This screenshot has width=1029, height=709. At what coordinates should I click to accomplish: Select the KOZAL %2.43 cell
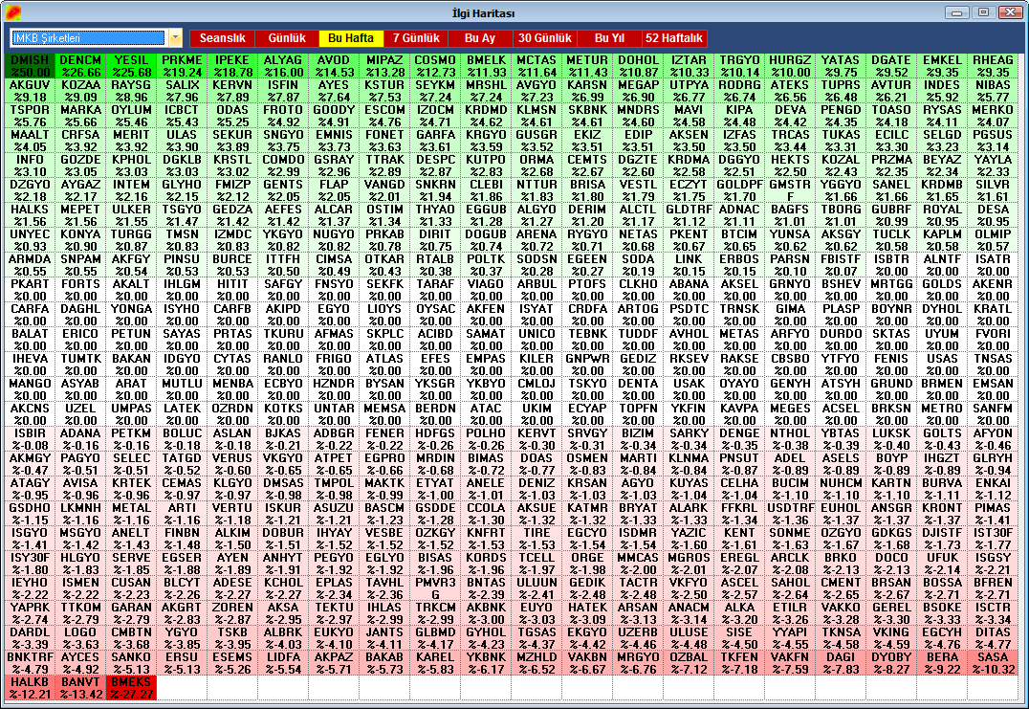[x=841, y=166]
